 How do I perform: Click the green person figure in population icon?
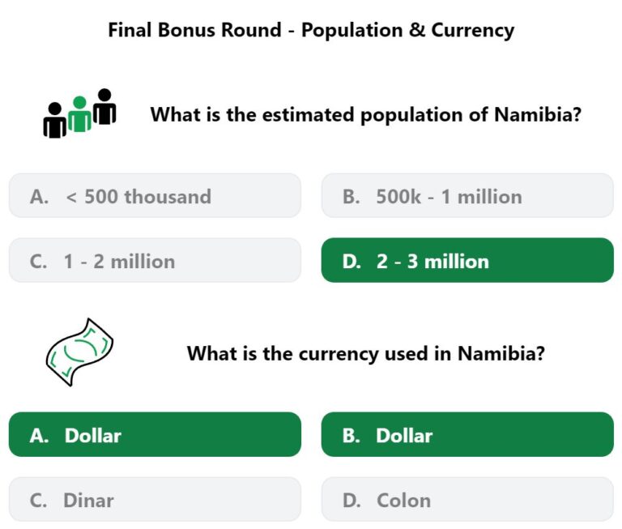click(79, 114)
